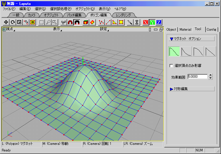Switch to the Object panel tab
This screenshot has height=154, width=221.
[171, 30]
